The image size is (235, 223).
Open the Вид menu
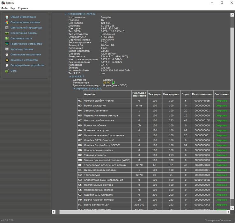coord(13,8)
